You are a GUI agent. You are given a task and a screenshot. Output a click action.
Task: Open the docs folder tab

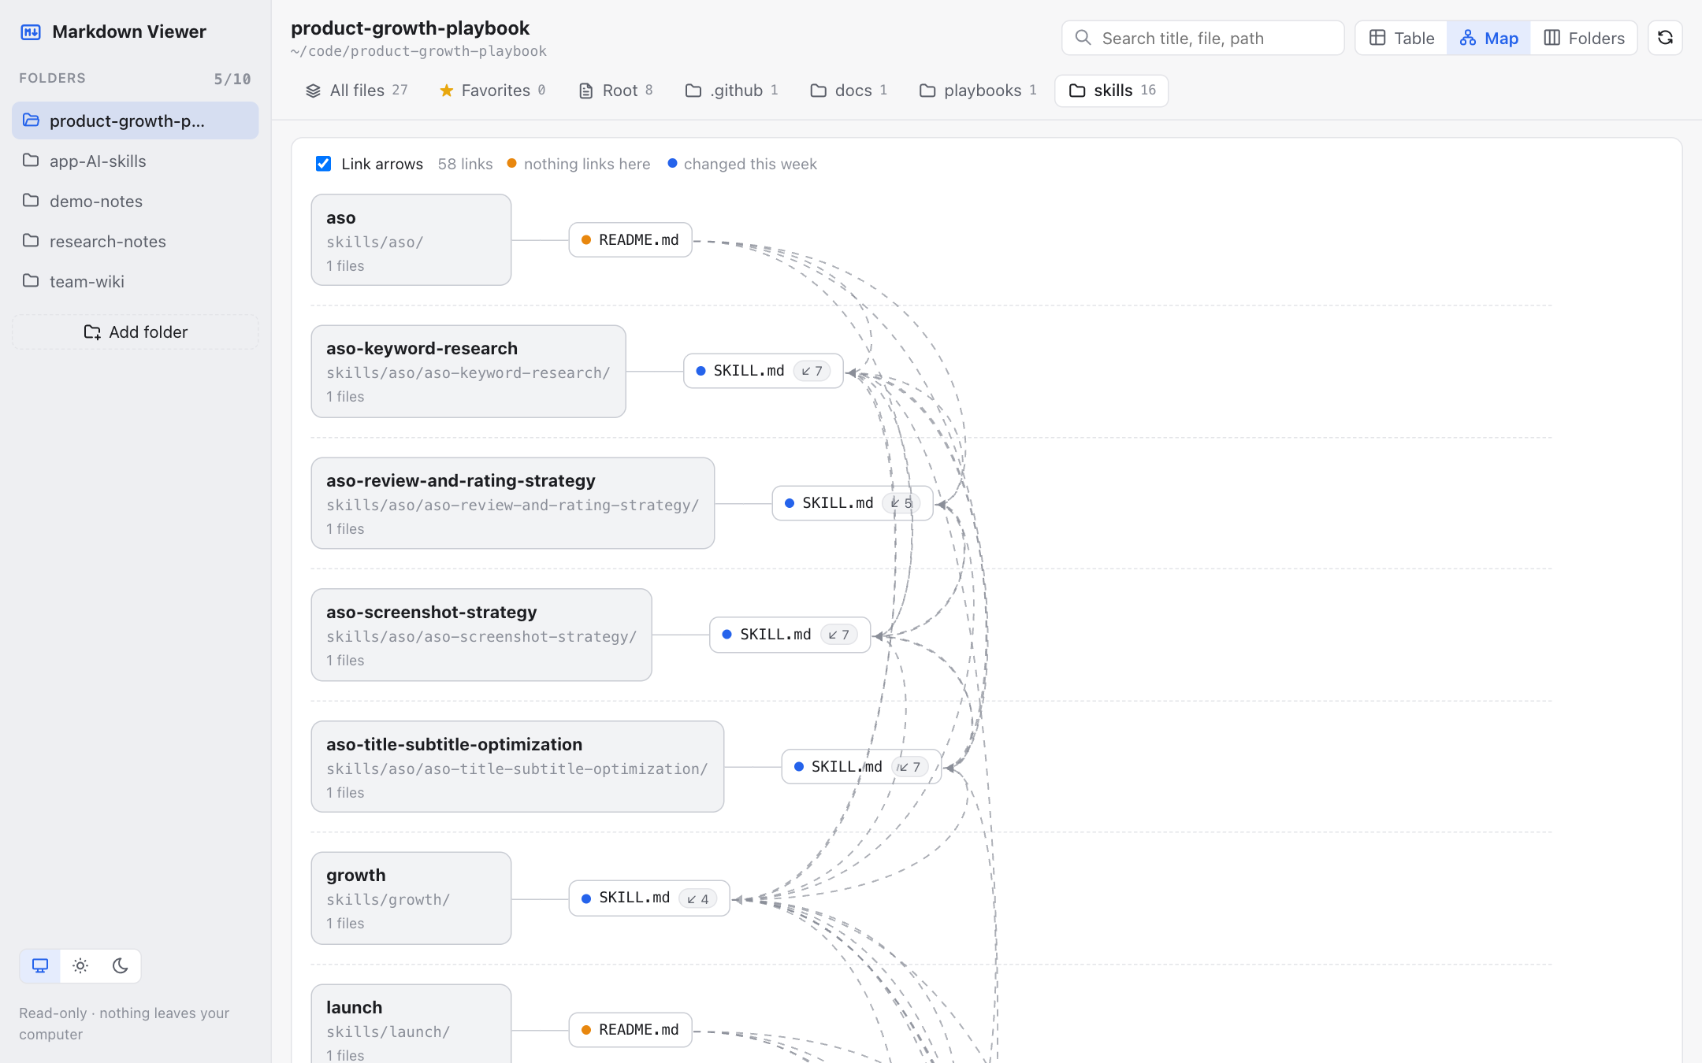tap(849, 91)
